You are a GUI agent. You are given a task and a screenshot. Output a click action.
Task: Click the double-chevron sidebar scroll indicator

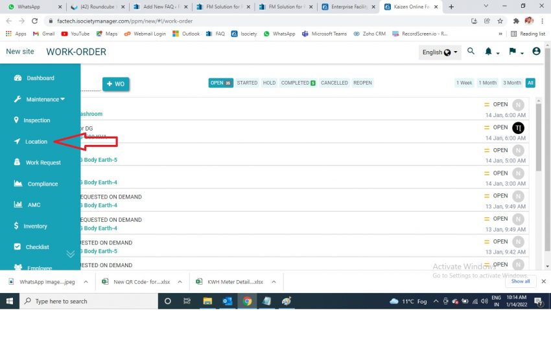coord(71,254)
